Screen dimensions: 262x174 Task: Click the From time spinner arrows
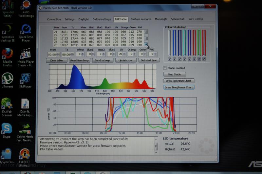point(58,55)
